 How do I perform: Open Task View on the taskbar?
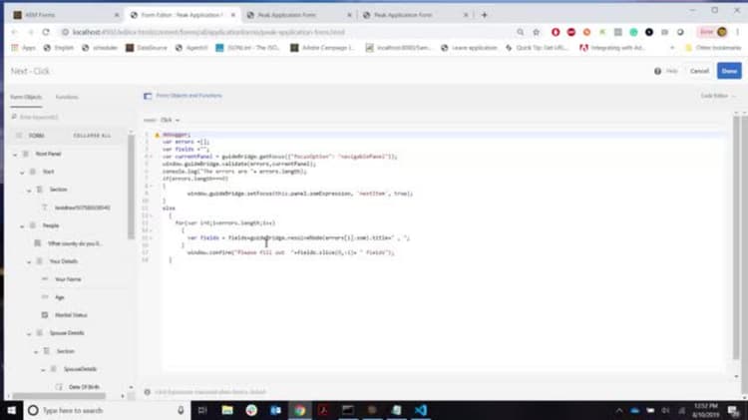coord(202,410)
